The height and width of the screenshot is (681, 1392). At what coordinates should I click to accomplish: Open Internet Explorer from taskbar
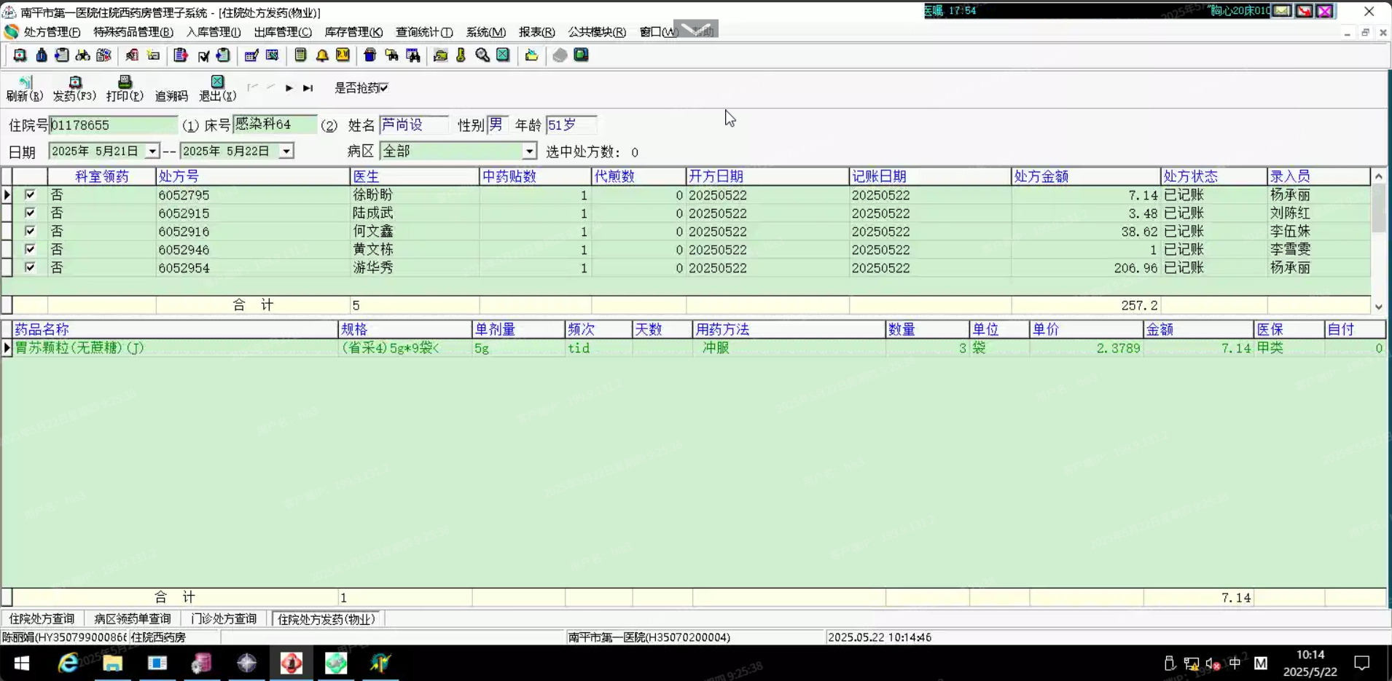click(x=68, y=663)
